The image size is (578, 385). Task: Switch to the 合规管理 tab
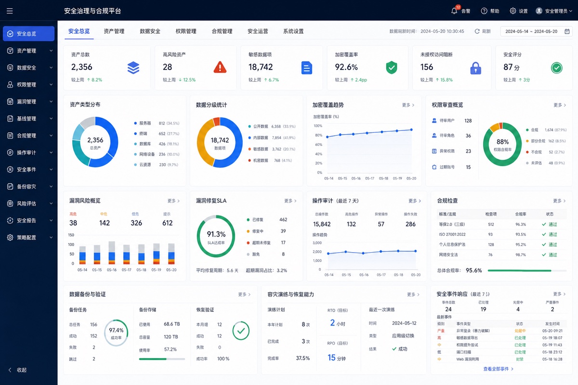(222, 31)
